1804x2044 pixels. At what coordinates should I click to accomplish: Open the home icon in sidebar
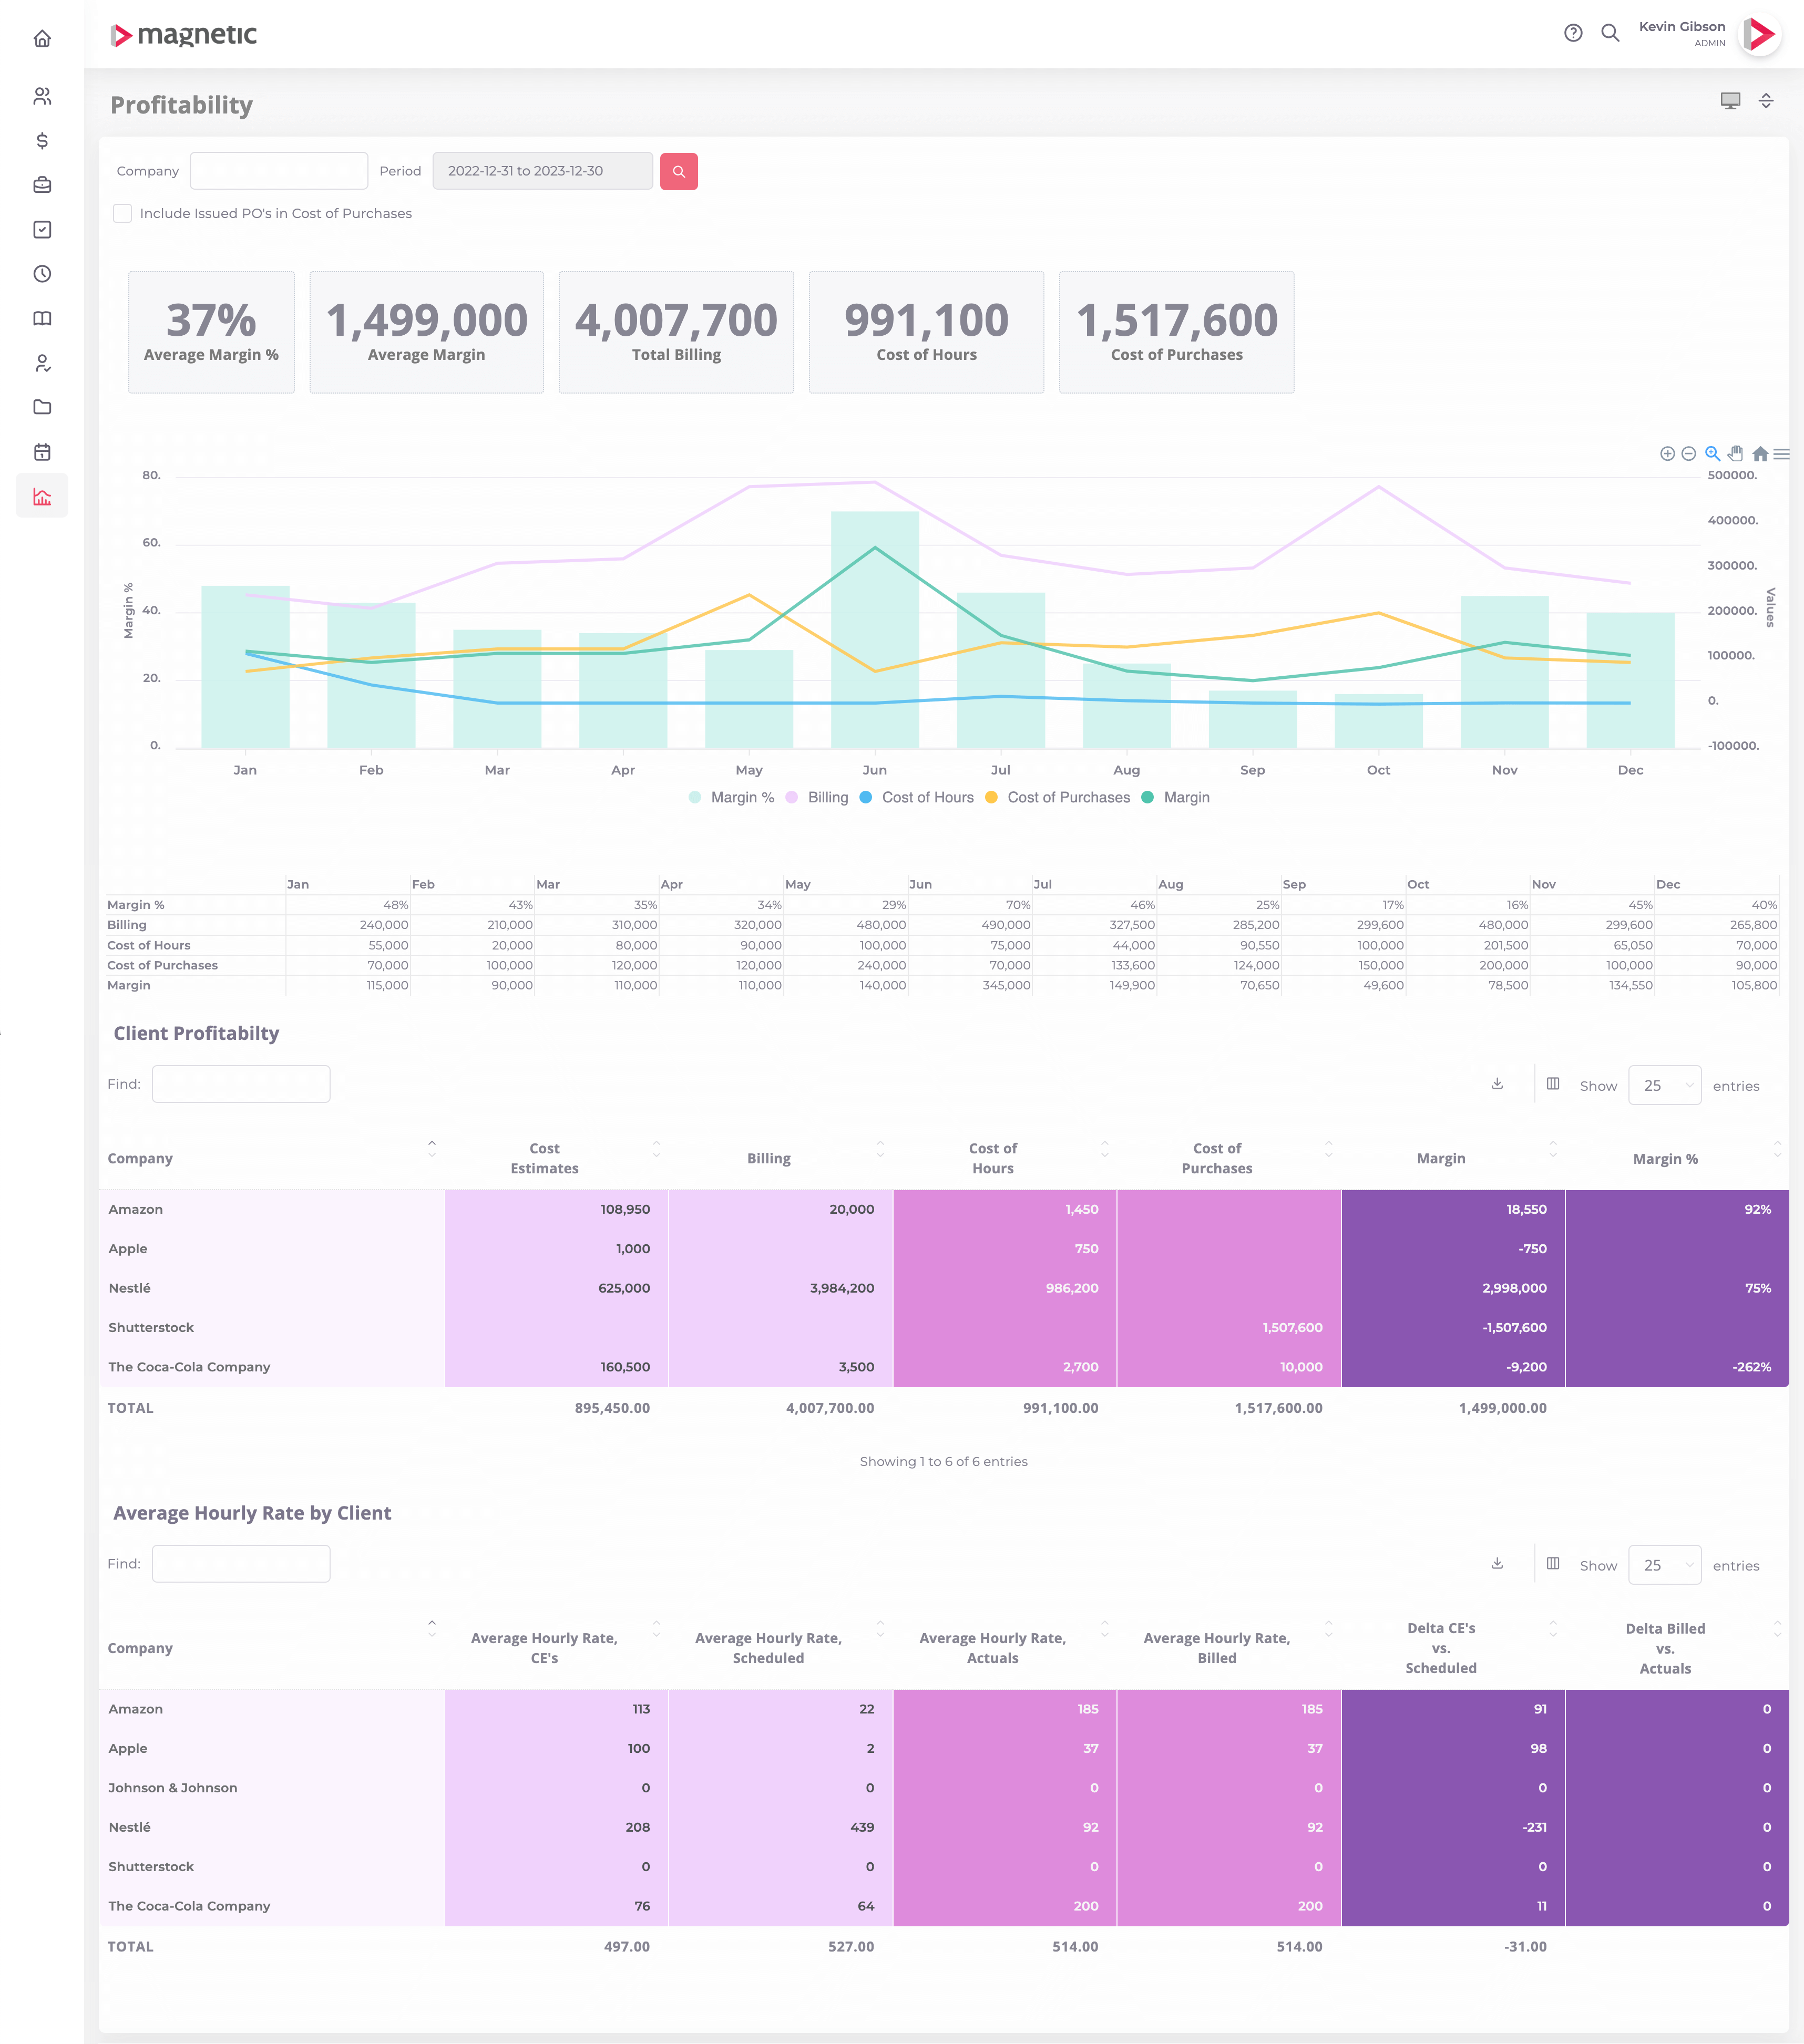coord(42,39)
